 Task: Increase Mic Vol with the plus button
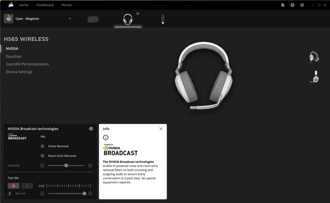tap(90, 194)
